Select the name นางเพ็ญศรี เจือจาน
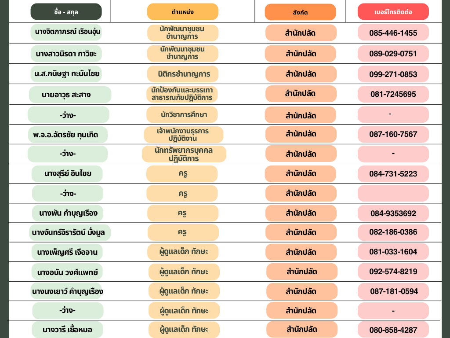 [67, 252]
